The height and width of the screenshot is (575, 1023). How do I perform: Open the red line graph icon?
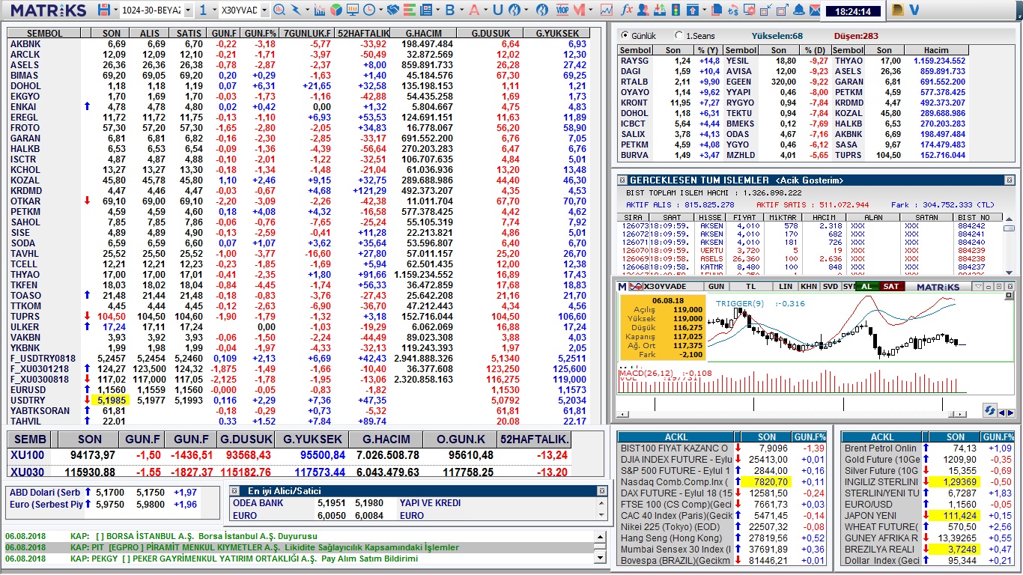coord(607,10)
